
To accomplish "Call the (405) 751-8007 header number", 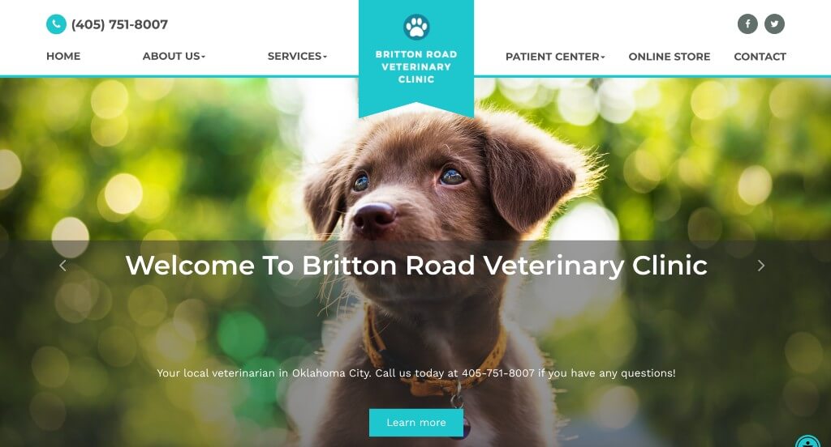I will click(119, 24).
